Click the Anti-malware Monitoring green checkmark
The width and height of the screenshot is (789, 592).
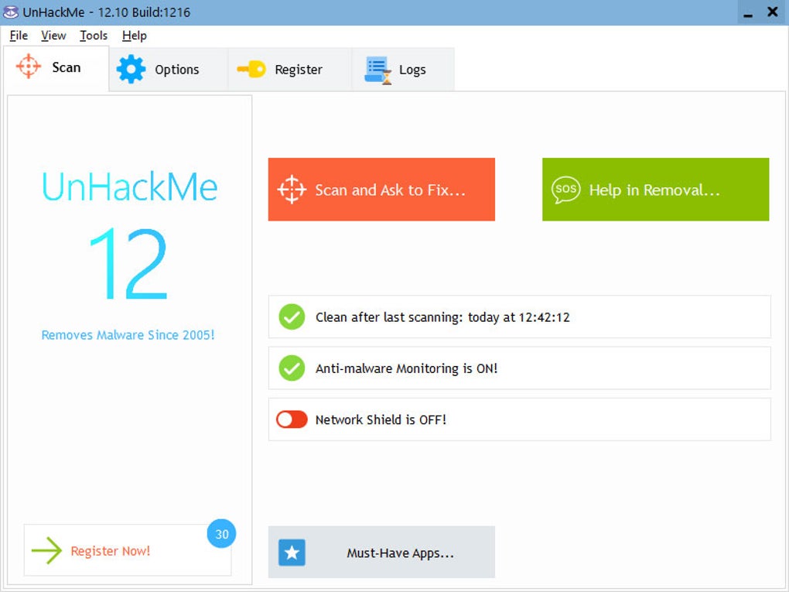point(292,368)
